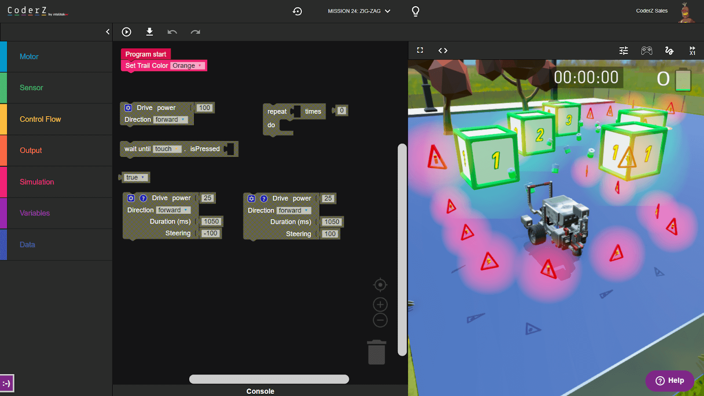Toggle fullscreen for the simulation view
This screenshot has height=396, width=704.
tap(420, 51)
